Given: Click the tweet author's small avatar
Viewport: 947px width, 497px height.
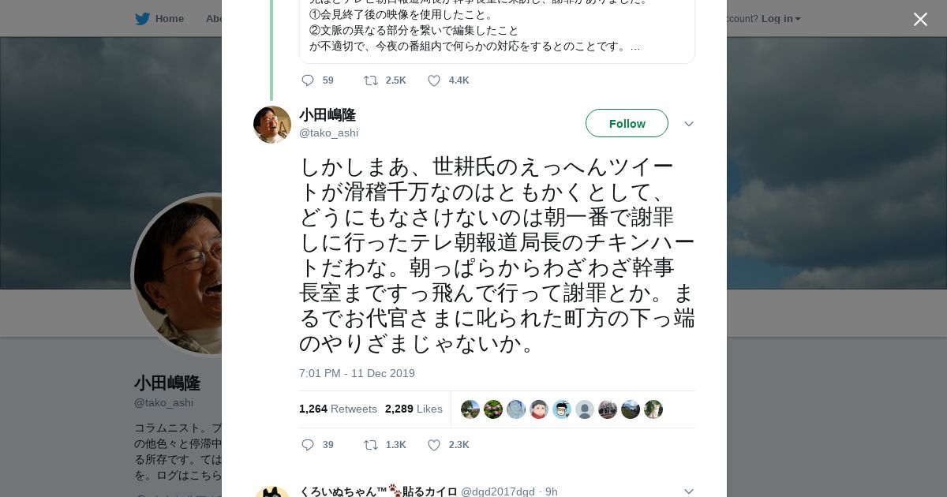Looking at the screenshot, I should (272, 125).
